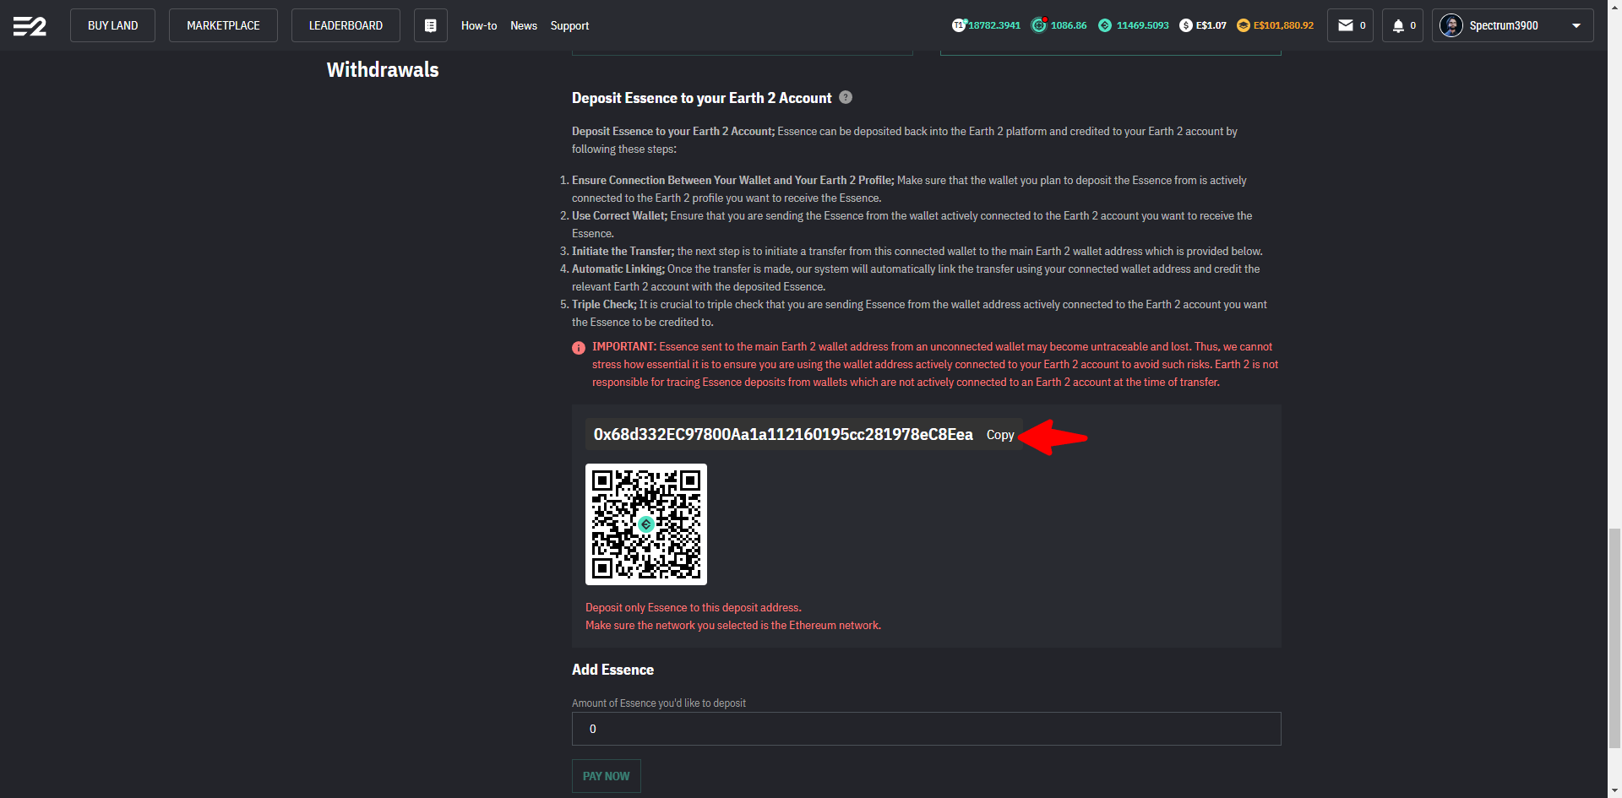Expand the Spectrum3900 account dropdown arrow
Screen dimensions: 1622x798
(x=1576, y=25)
